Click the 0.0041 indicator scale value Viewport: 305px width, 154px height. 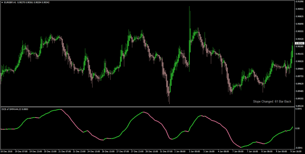tap(299, 109)
